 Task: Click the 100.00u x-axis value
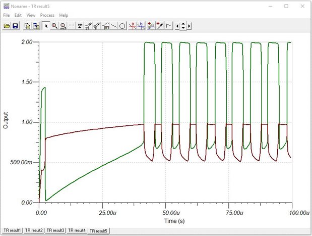[x=299, y=213]
